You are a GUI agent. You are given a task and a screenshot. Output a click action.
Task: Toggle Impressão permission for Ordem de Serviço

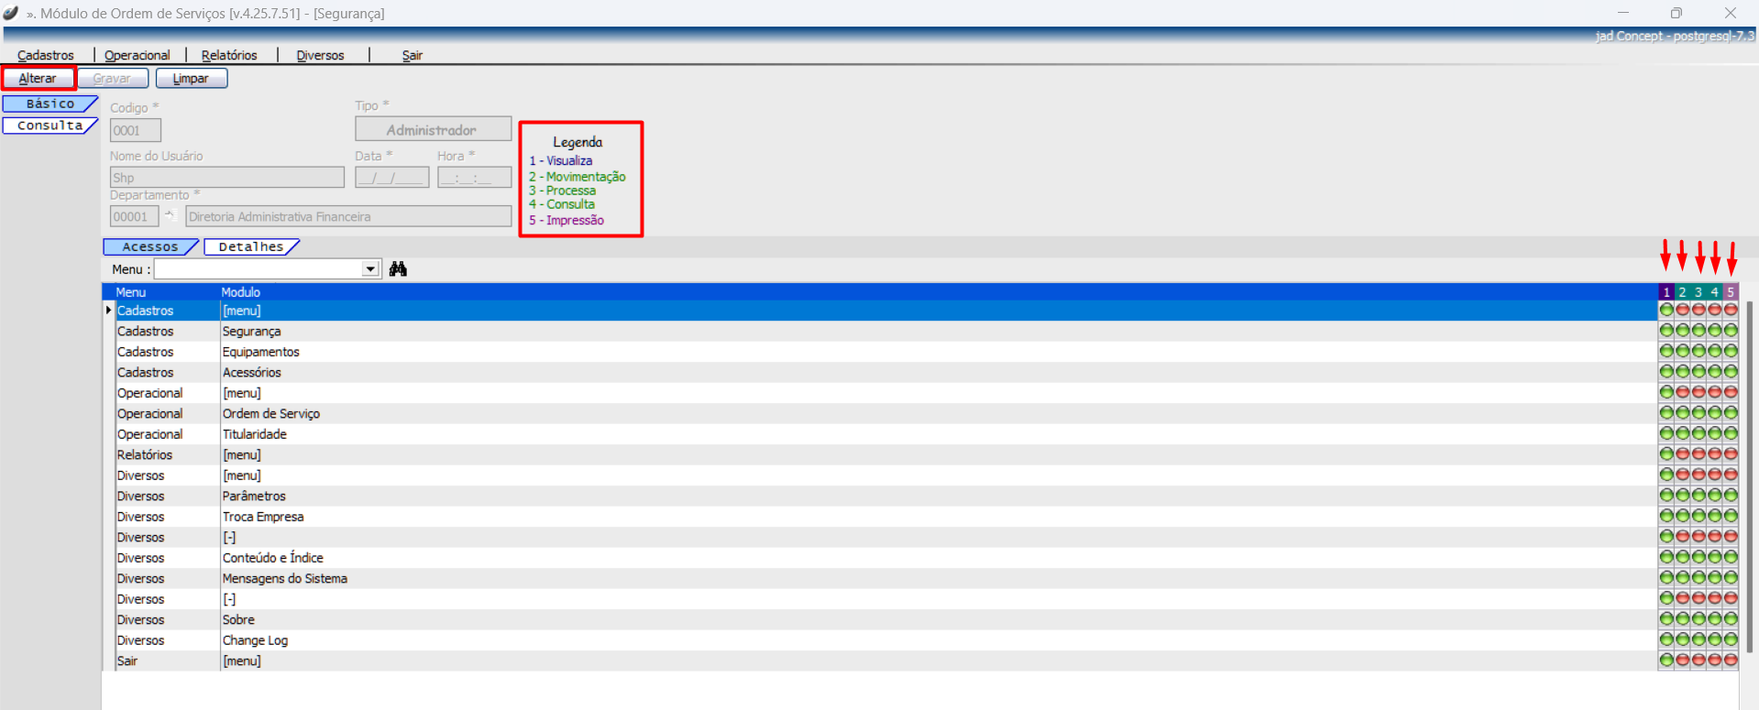pos(1731,413)
